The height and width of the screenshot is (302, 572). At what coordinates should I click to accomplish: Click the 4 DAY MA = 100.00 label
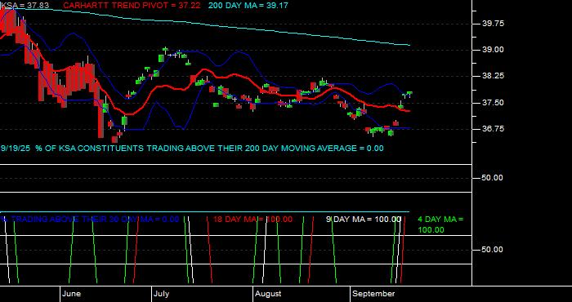pyautogui.click(x=440, y=224)
